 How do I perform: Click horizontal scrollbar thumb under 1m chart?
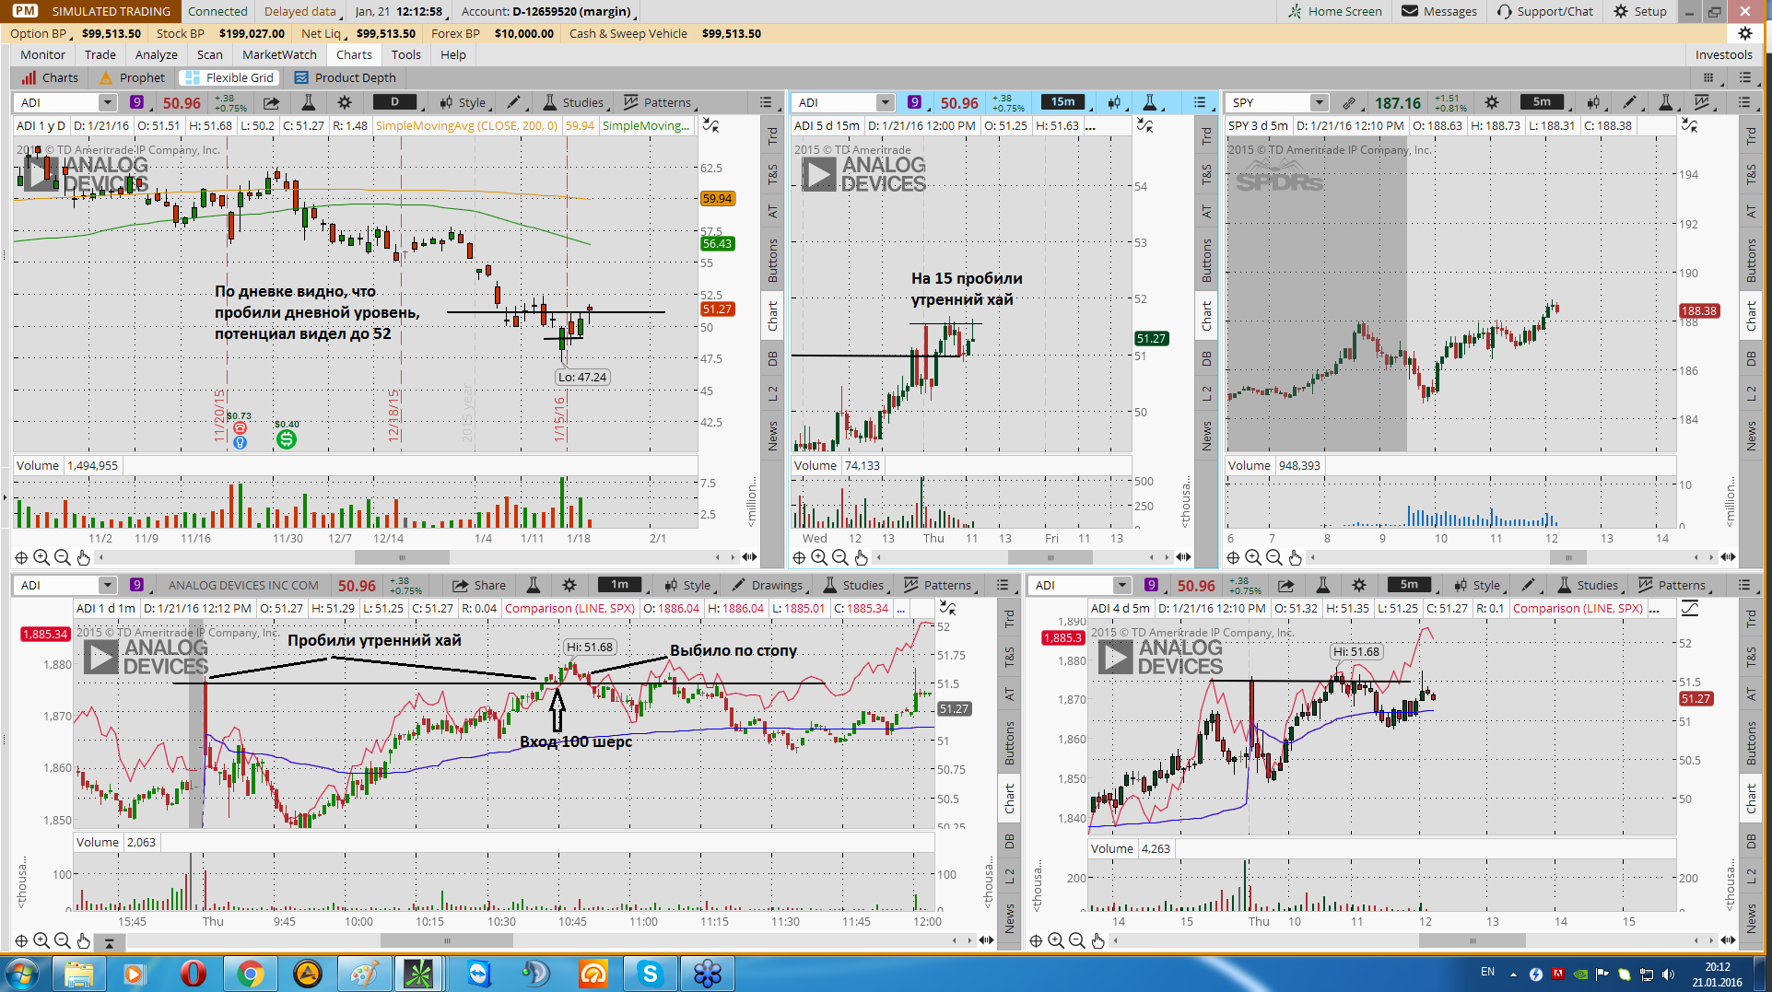pyautogui.click(x=447, y=941)
